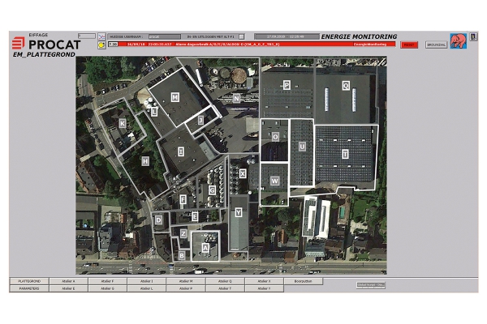The height and width of the screenshot is (324, 487).
Task: Select building marker D on the map
Action: point(159,220)
